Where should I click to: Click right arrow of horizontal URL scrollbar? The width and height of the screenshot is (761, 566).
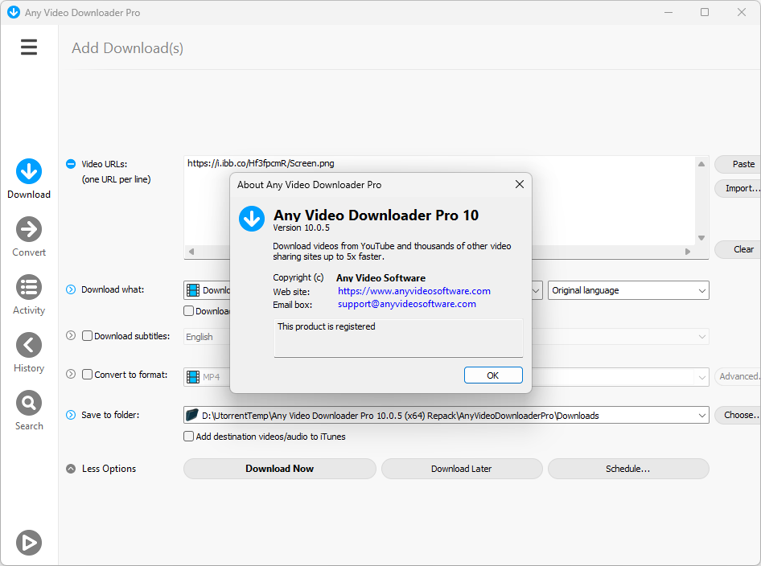pyautogui.click(x=688, y=252)
